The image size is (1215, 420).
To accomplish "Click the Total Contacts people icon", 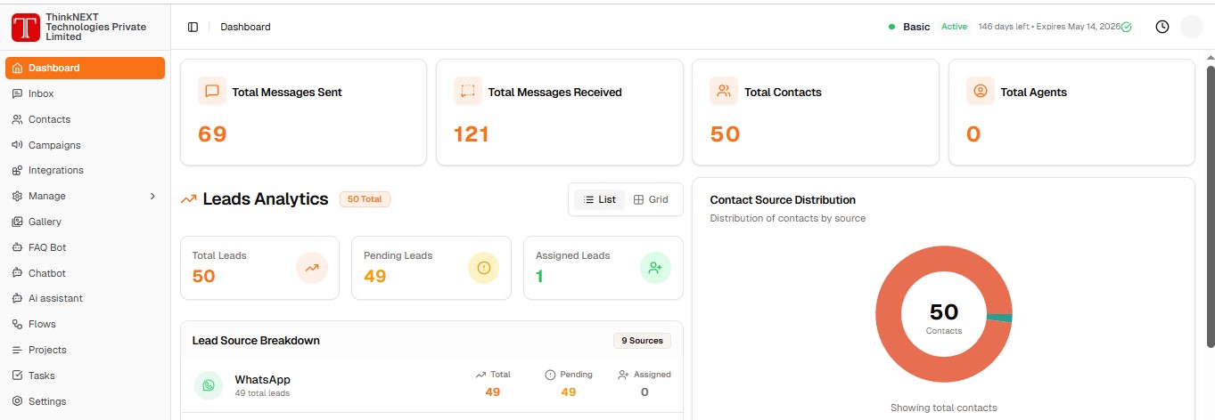I will point(724,92).
